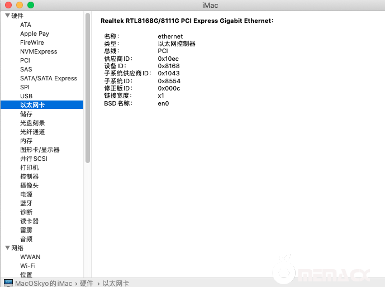Open 打印机 in the sidebar

[x=30, y=168]
